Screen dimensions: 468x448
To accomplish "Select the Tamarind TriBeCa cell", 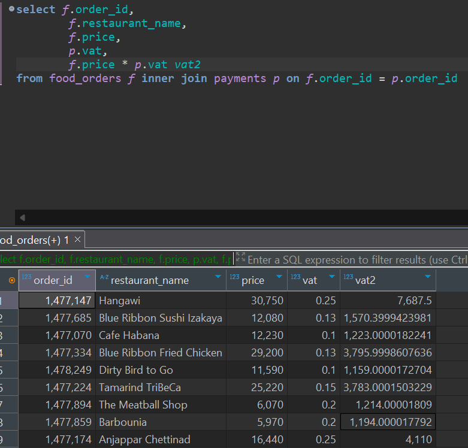I will tap(161, 387).
